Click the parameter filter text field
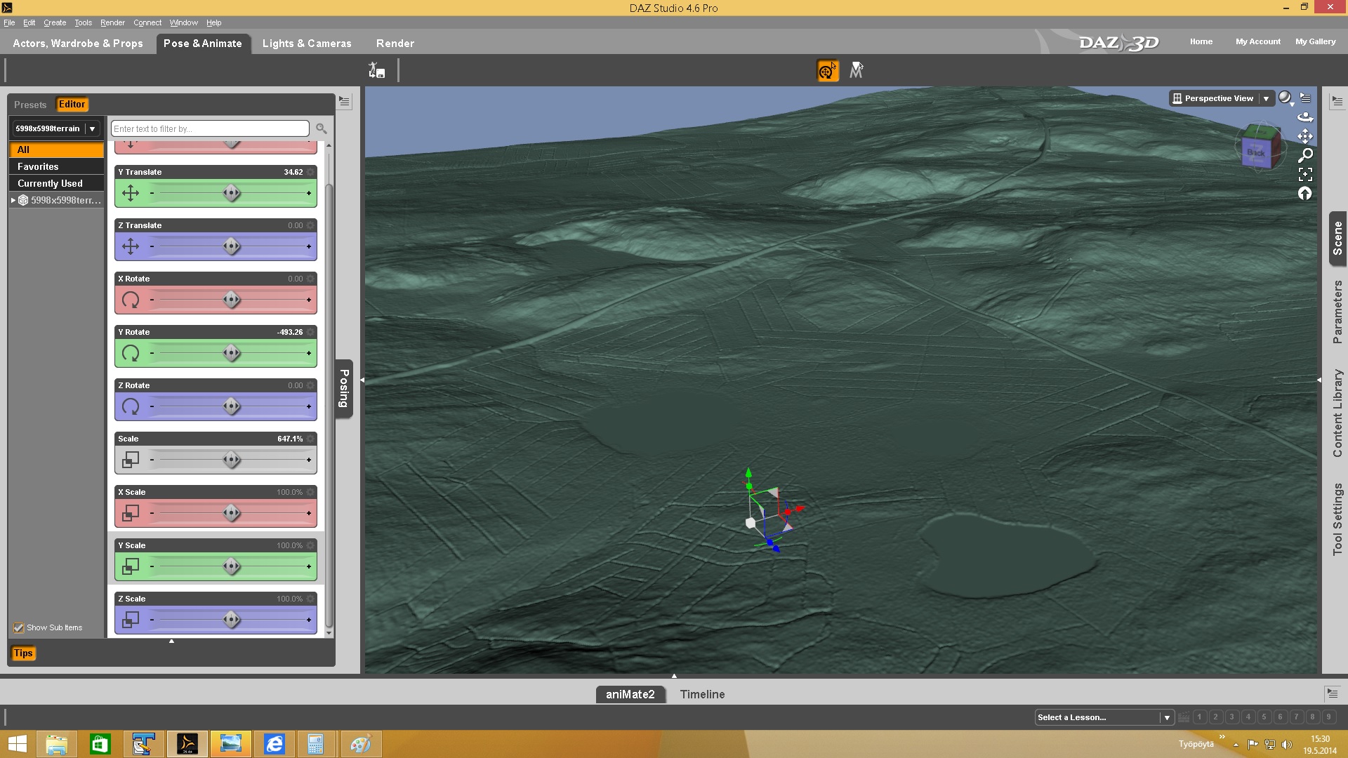Viewport: 1348px width, 758px height. (x=209, y=129)
